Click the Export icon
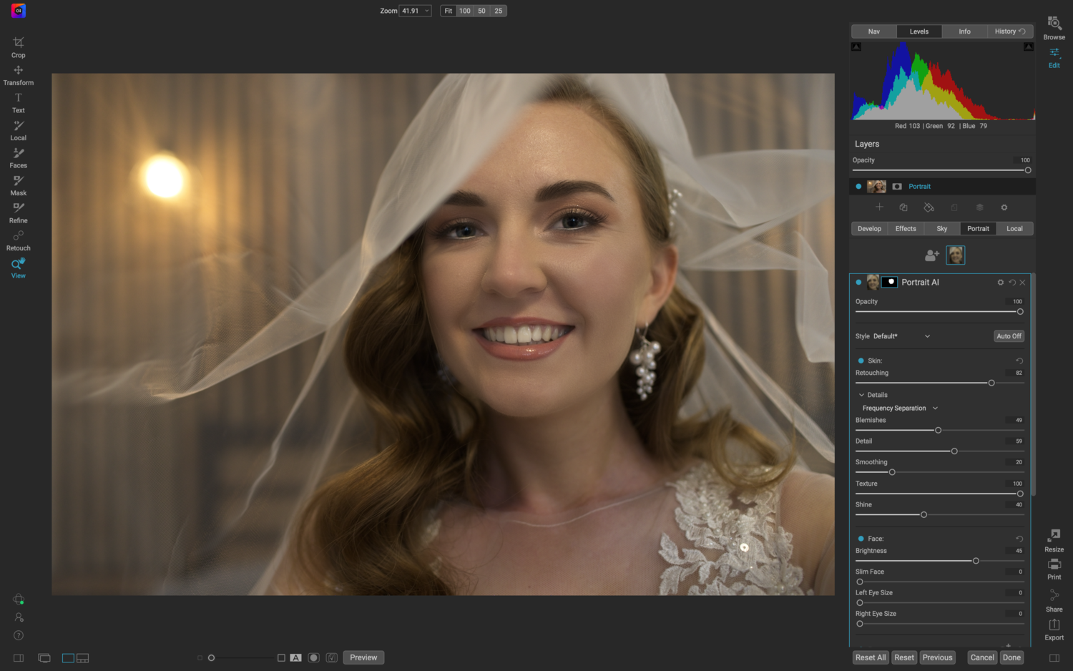The height and width of the screenshot is (671, 1073). point(1054,626)
